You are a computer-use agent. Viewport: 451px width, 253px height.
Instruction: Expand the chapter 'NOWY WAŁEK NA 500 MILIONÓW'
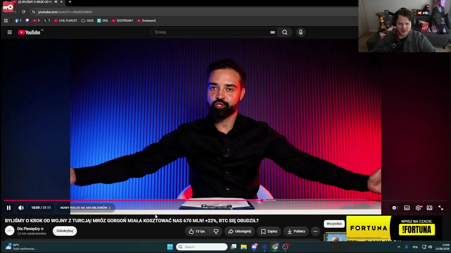[x=85, y=208]
